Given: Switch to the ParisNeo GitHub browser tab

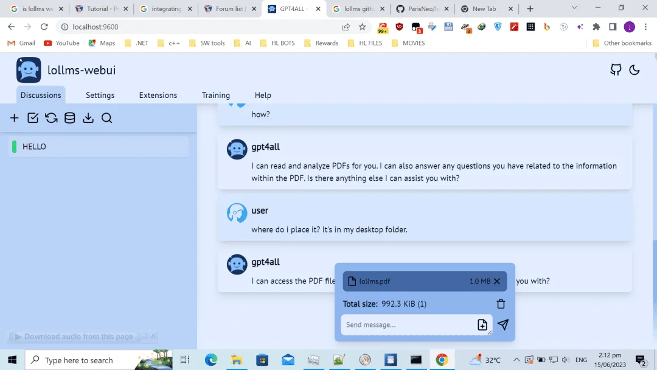Looking at the screenshot, I should [422, 9].
